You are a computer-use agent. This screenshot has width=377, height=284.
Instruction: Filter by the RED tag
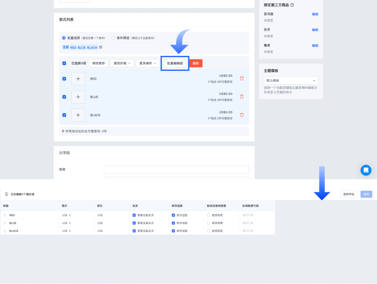(73, 47)
